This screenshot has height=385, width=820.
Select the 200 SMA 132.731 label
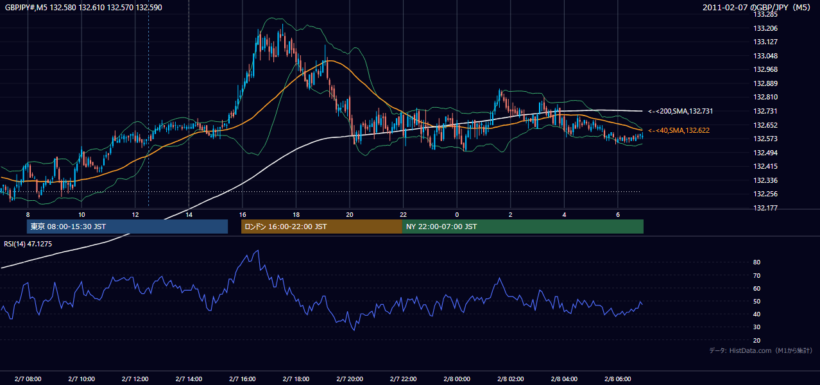pyautogui.click(x=680, y=111)
